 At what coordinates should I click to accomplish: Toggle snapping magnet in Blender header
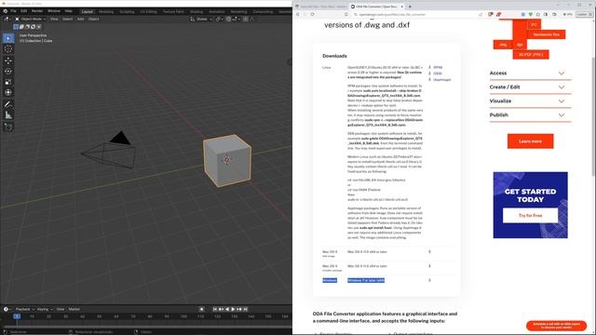coord(228,19)
